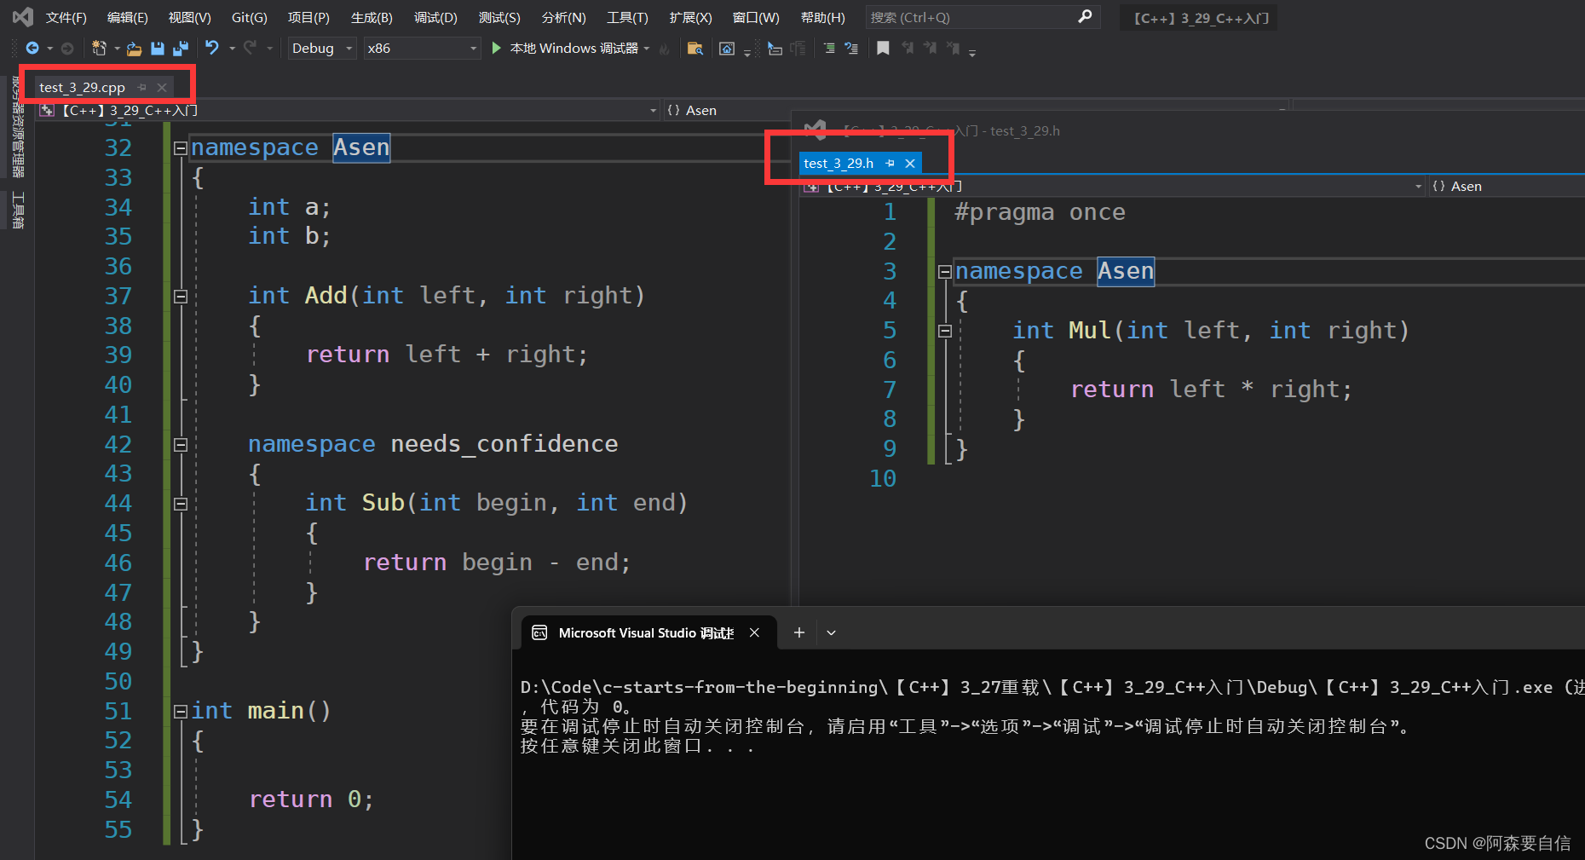Click the framed house icon in the toolbar

tap(727, 49)
